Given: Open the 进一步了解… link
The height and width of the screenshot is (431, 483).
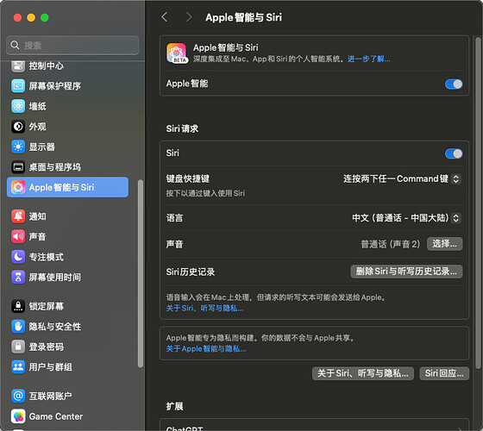Looking at the screenshot, I should point(369,59).
